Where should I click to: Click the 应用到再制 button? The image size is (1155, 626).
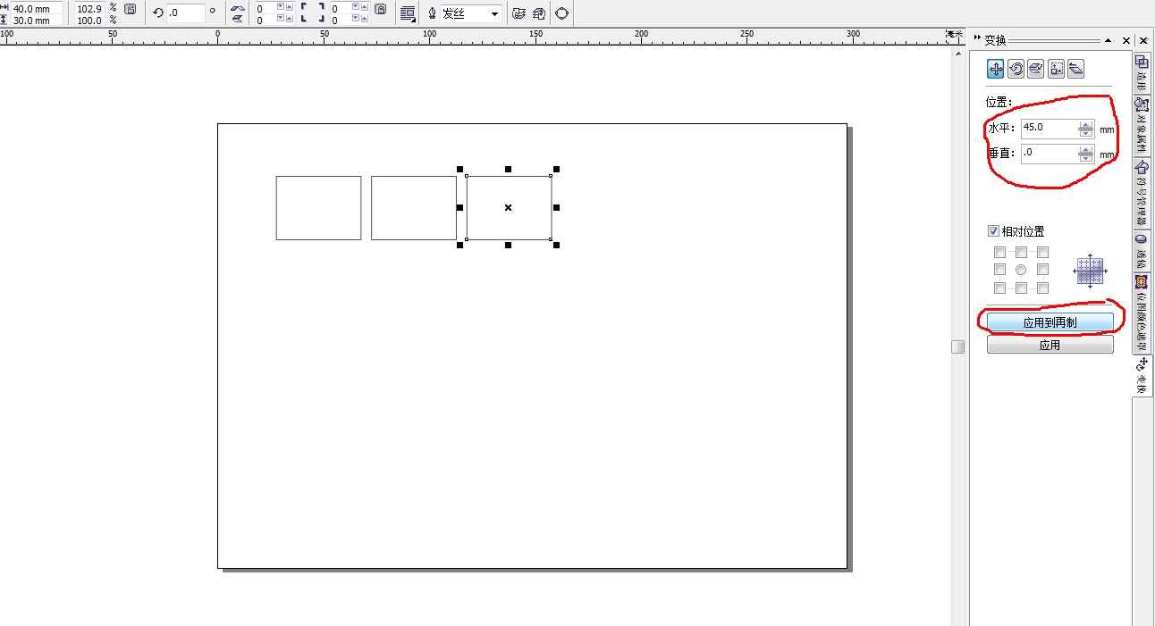[x=1050, y=322]
